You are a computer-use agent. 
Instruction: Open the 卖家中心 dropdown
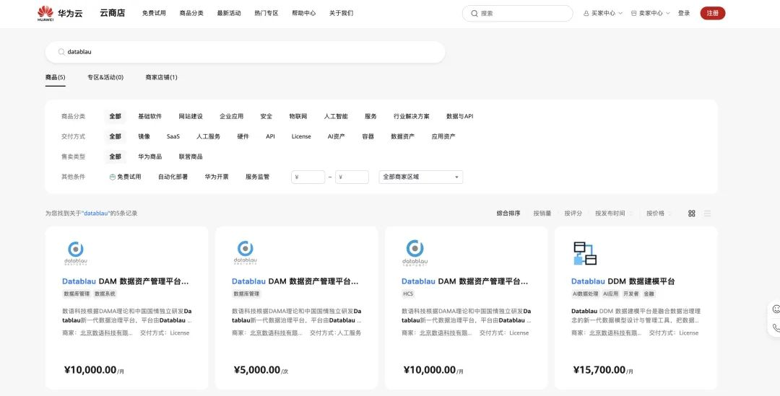coord(650,14)
